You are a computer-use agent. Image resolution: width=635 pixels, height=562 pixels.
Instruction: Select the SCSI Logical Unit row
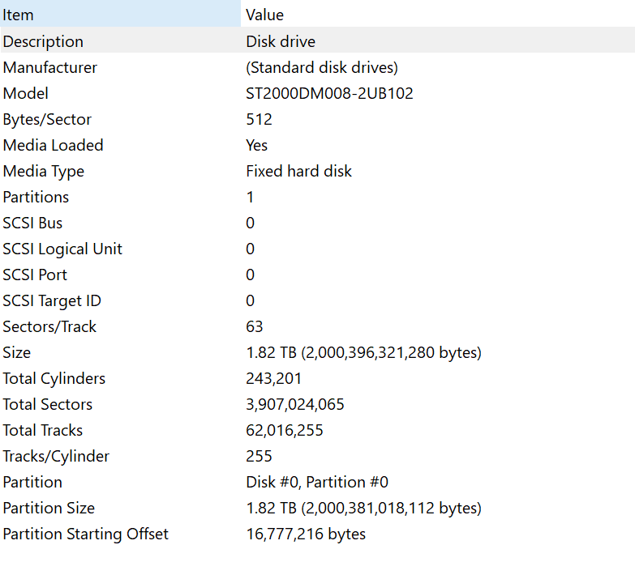click(63, 249)
